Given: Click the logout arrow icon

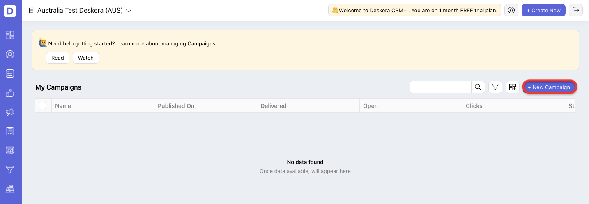Looking at the screenshot, I should (576, 11).
